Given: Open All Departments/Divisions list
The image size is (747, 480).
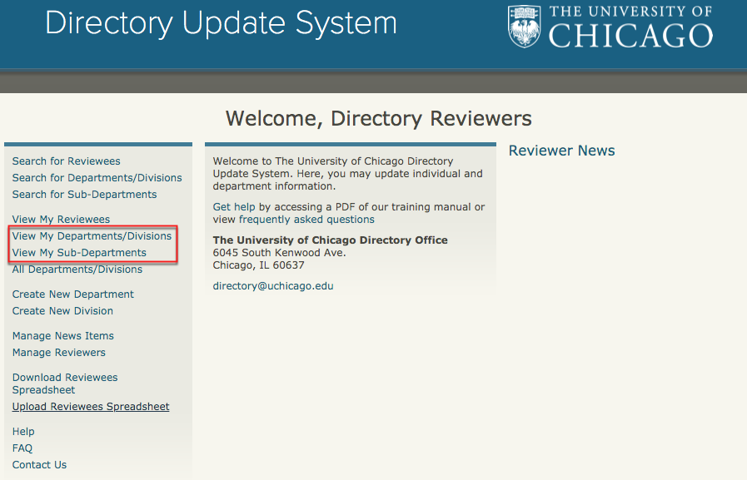Looking at the screenshot, I should tap(77, 270).
